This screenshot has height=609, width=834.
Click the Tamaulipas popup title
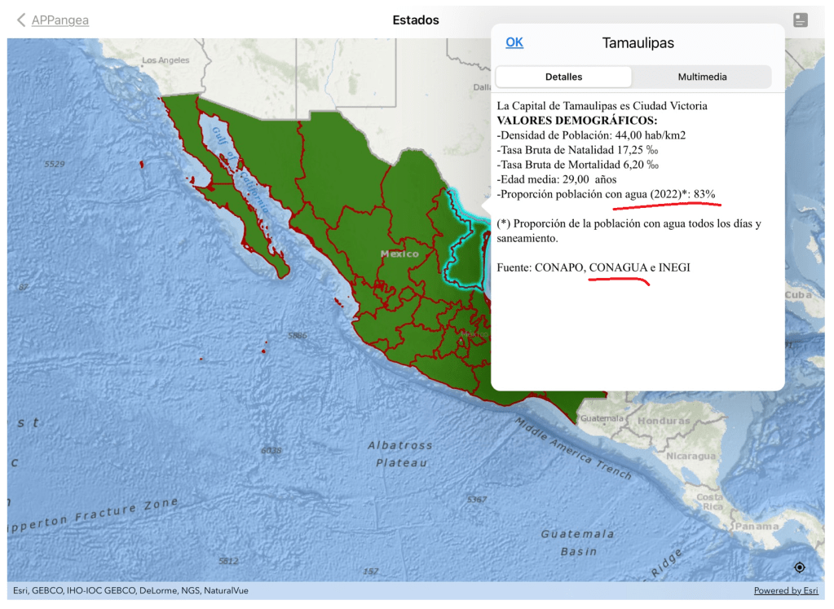coord(638,43)
